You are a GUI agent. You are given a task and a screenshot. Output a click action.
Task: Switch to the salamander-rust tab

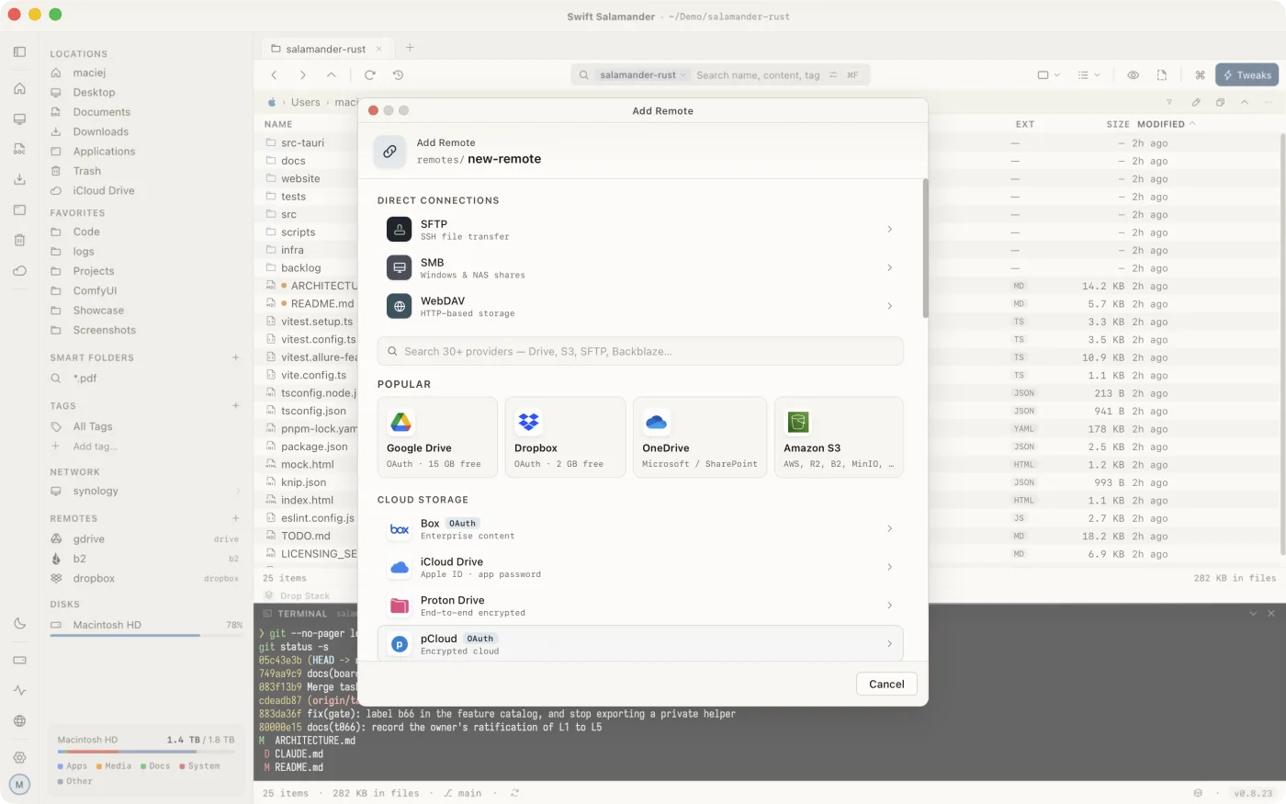tap(326, 49)
